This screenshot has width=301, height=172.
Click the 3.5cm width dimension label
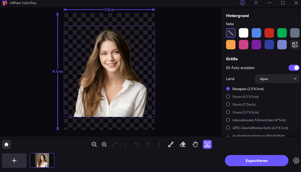109,10
